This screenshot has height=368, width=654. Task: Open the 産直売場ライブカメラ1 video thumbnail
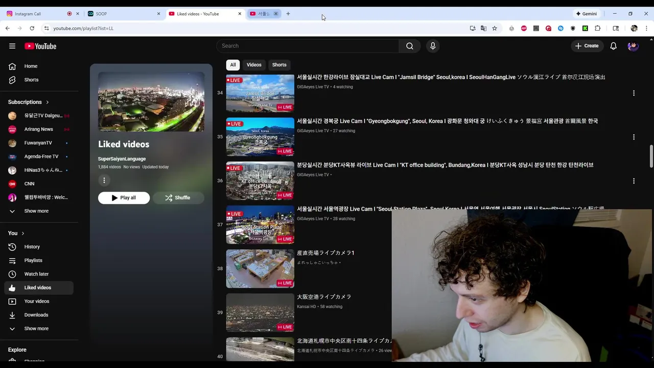(260, 269)
